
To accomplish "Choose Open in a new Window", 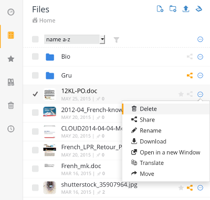I will (166, 152).
